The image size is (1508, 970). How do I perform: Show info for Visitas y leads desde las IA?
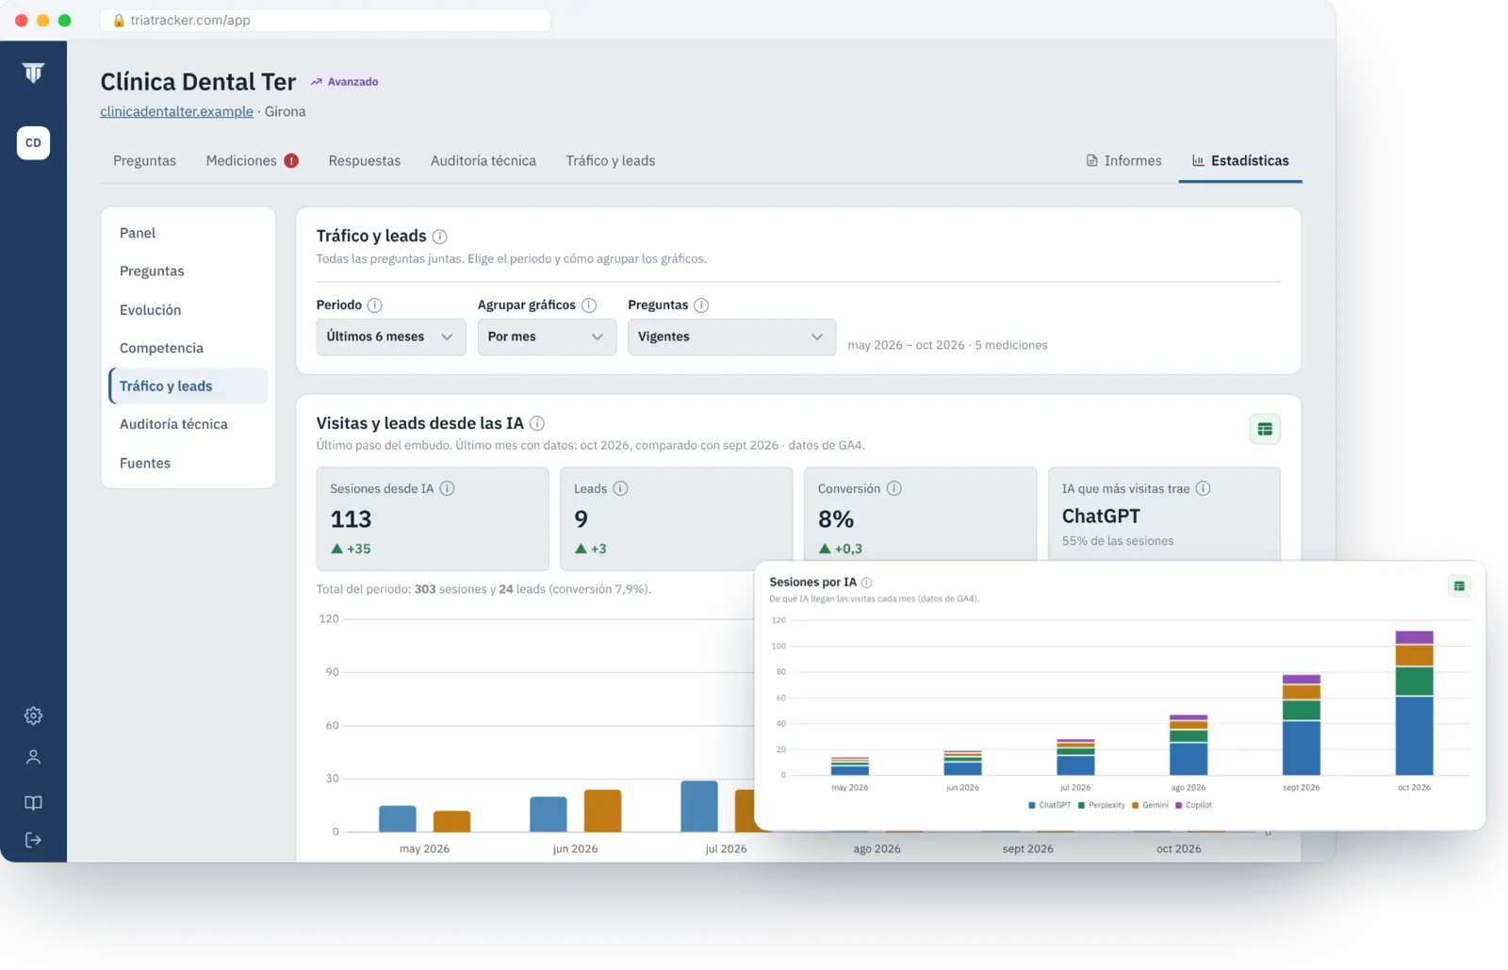coord(537,423)
